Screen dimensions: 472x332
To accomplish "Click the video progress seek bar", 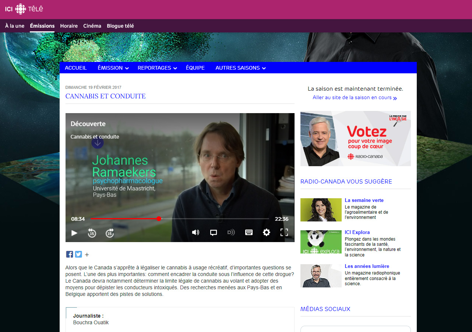I will coord(214,219).
